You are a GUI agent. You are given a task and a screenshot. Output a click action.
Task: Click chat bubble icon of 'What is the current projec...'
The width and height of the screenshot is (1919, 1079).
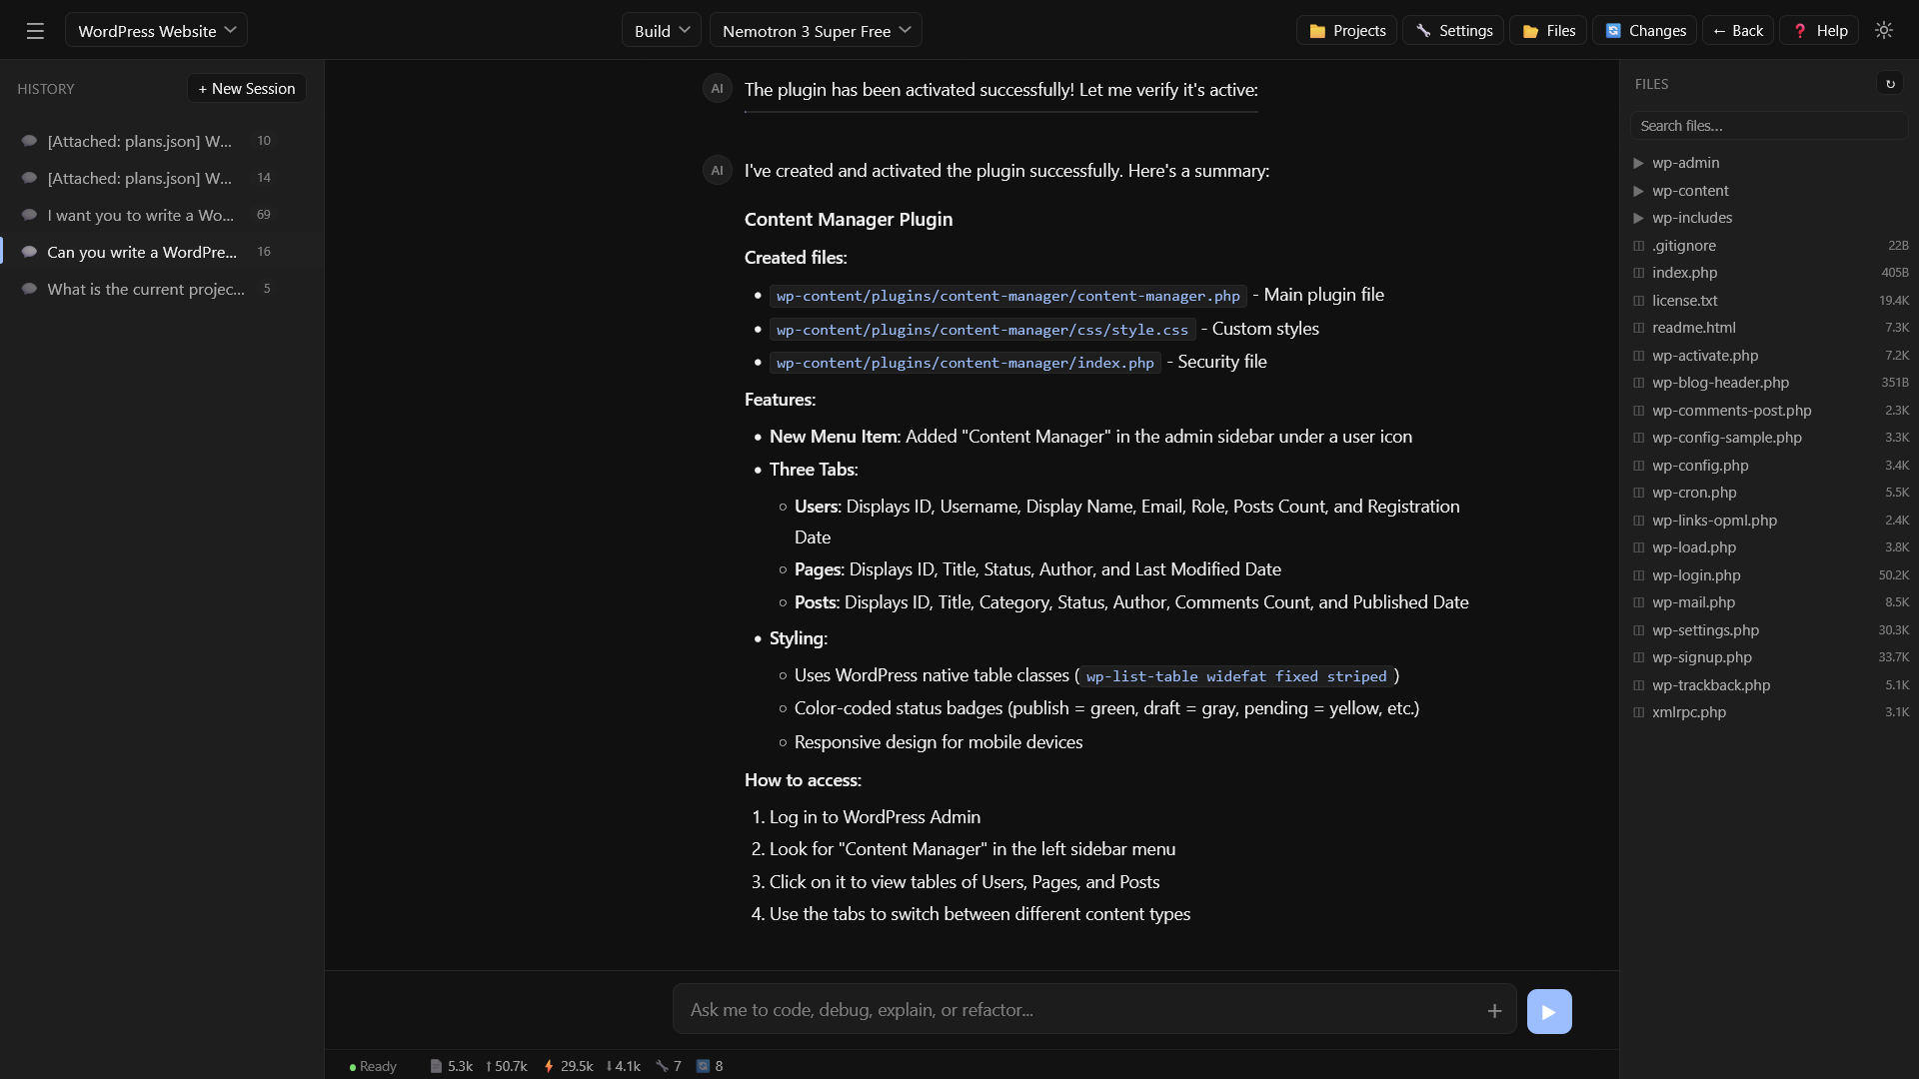(29, 289)
